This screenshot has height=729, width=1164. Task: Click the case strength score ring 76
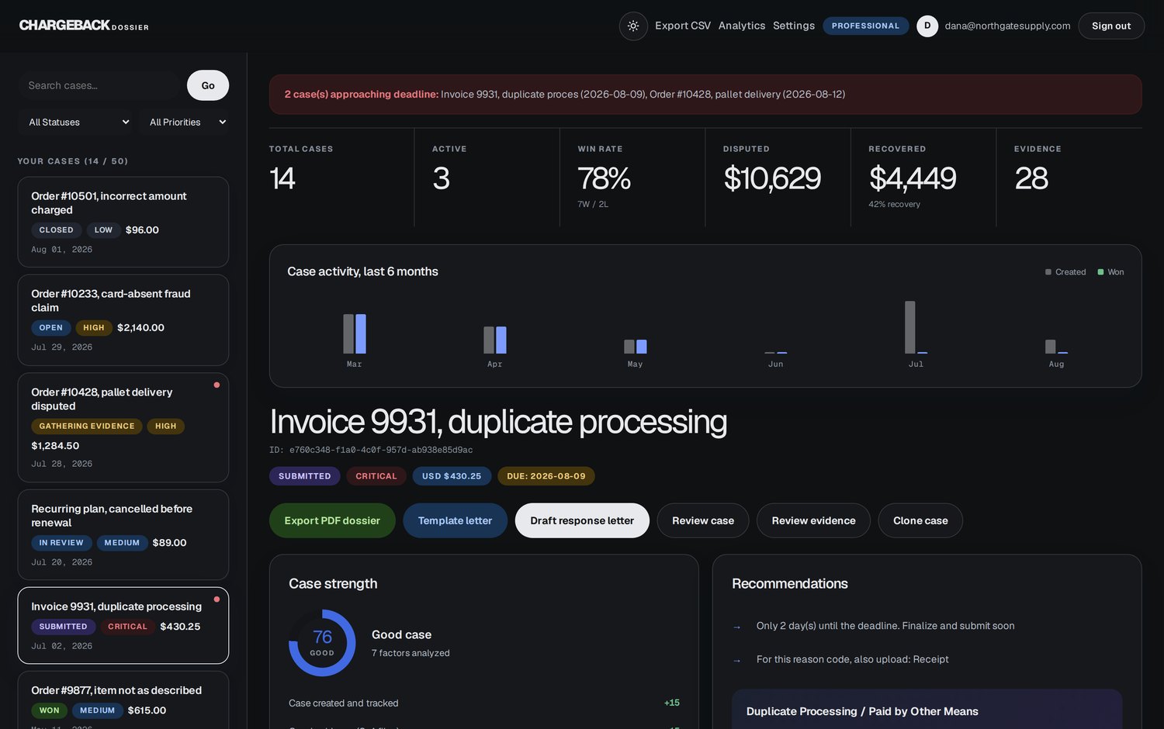coord(322,643)
